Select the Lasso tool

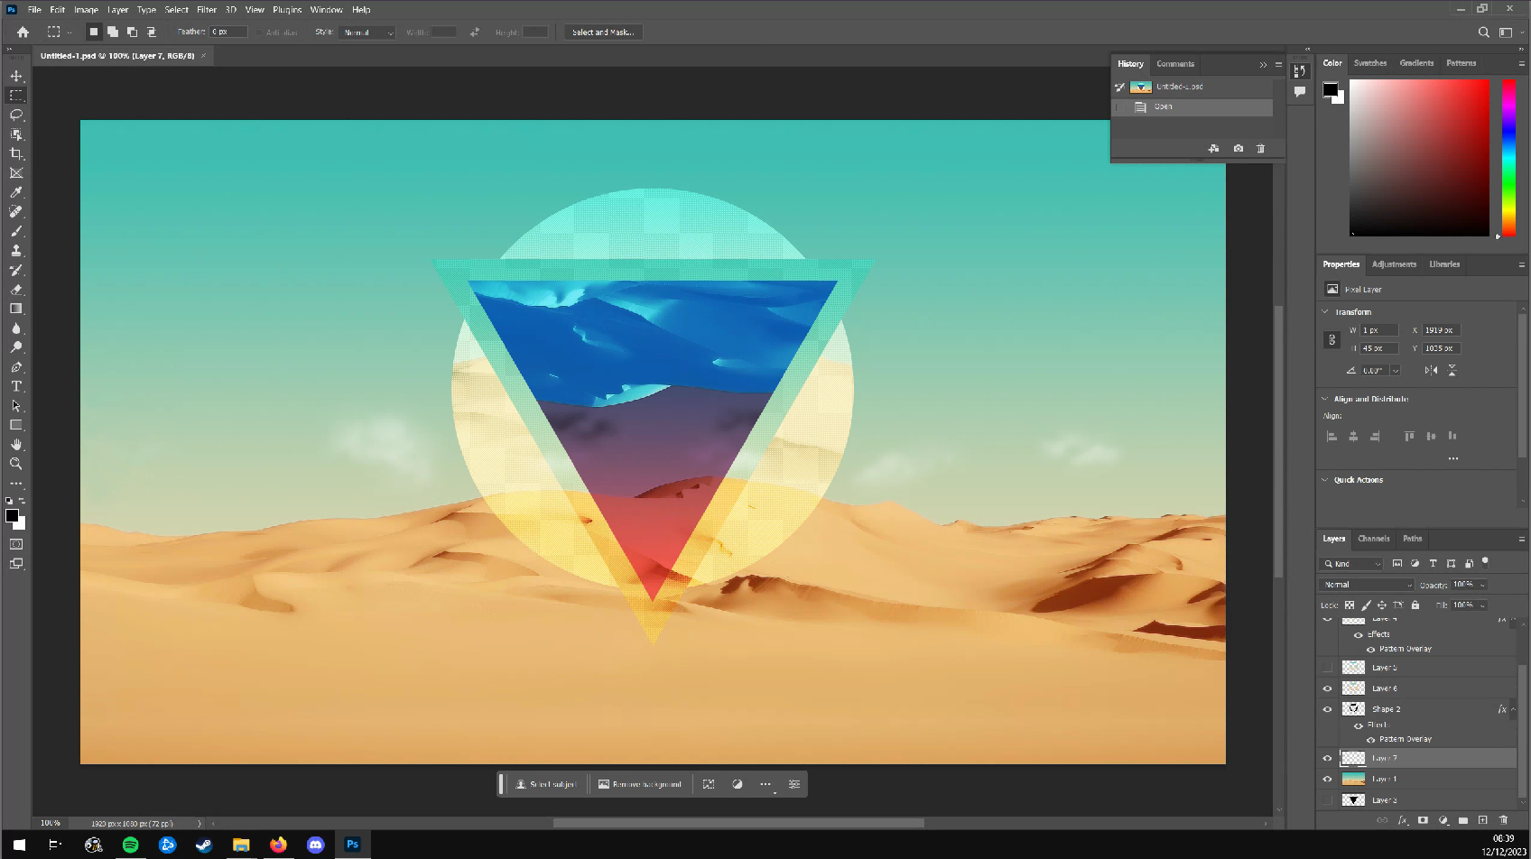[x=16, y=115]
